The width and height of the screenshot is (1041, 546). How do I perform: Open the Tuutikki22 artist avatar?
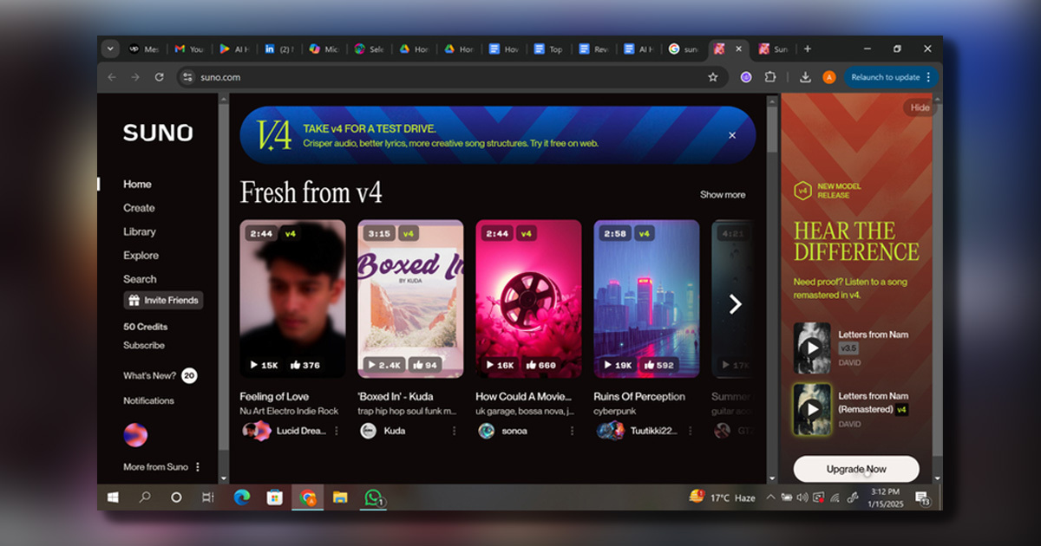[611, 431]
